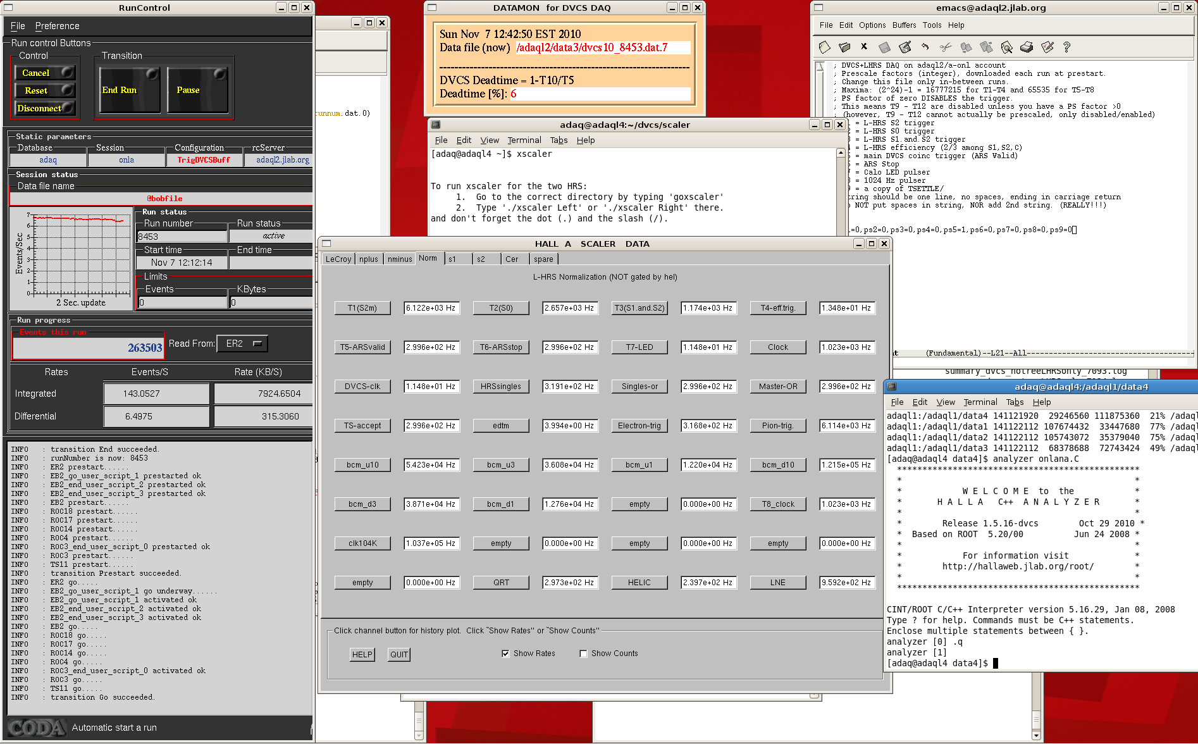
Task: Click the Copy icon in the emacs toolbar
Action: pos(966,47)
